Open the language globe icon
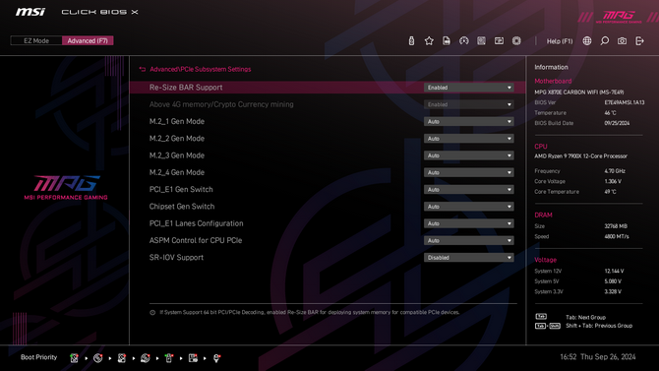 point(587,40)
